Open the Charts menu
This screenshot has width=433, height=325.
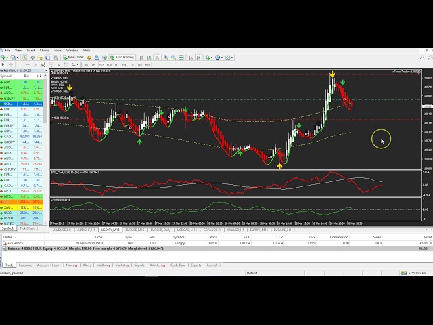tap(44, 50)
